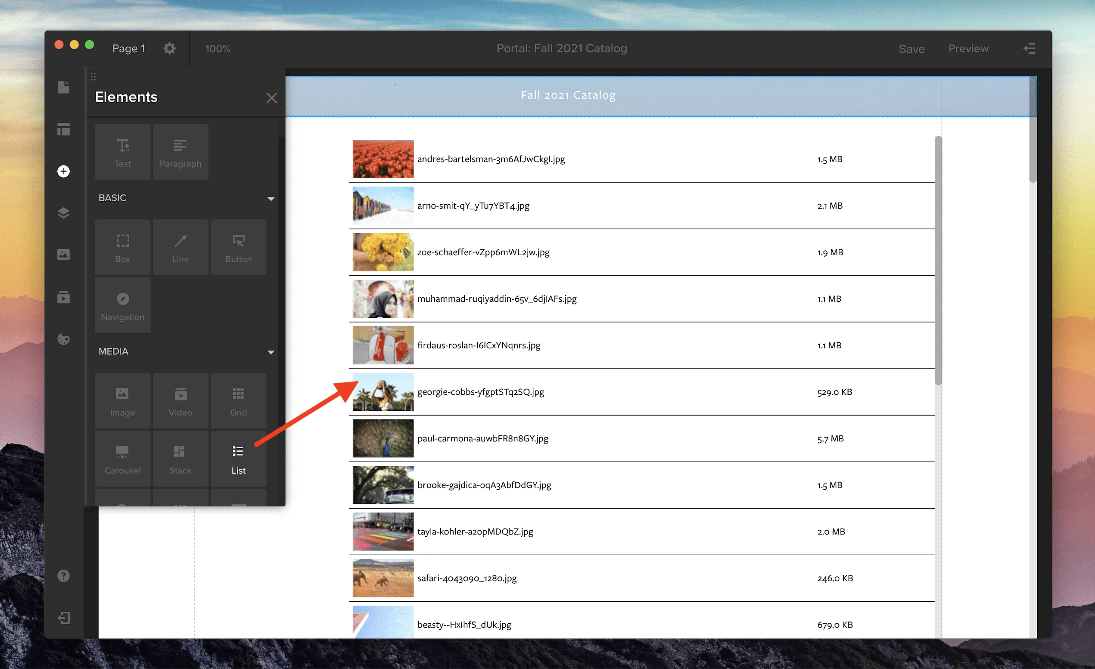Viewport: 1095px width, 669px height.
Task: Open the Layers panel in the sidebar
Action: [64, 213]
